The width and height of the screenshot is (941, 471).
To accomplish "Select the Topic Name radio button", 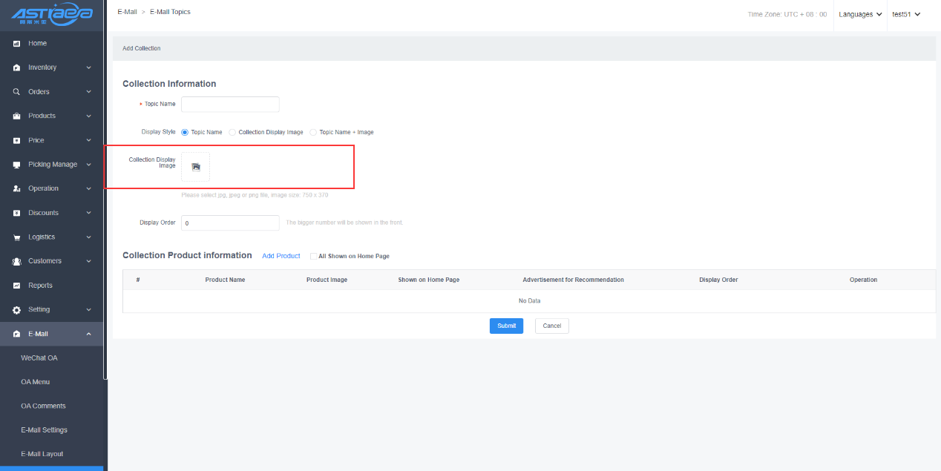I will point(185,132).
